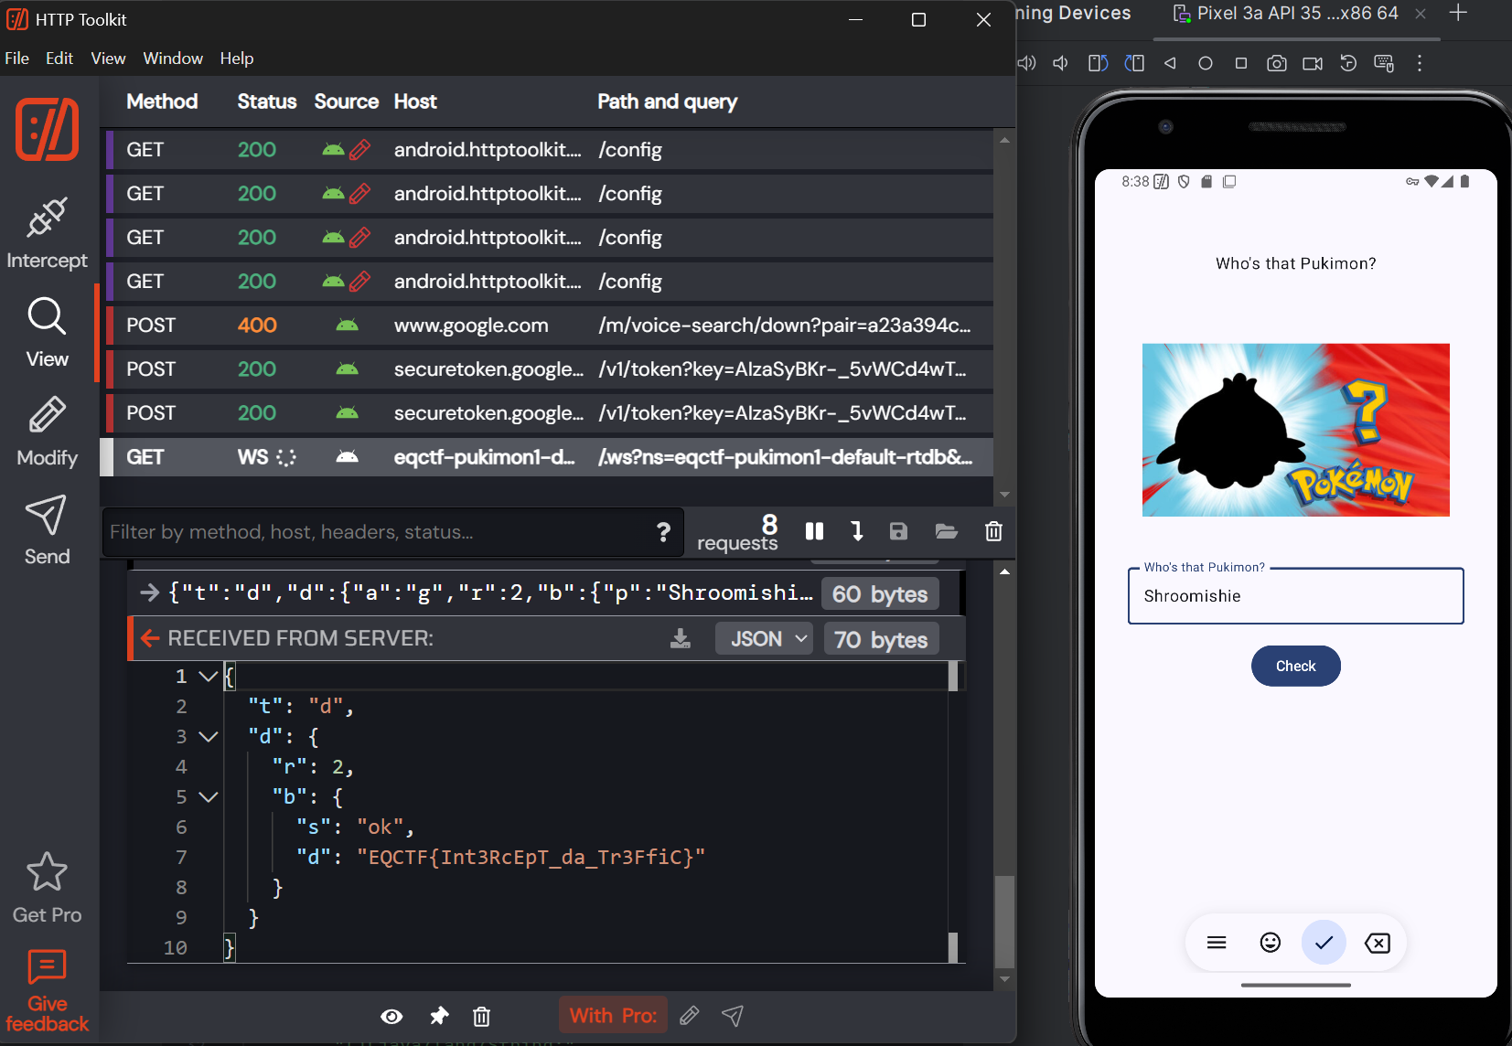Open the Window menu
Screen dimensions: 1512x1046
pyautogui.click(x=172, y=59)
